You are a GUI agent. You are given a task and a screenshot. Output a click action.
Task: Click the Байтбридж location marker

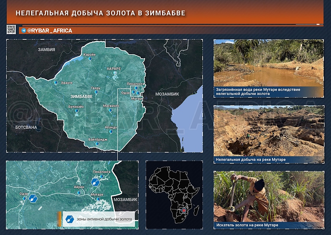point(97,144)
